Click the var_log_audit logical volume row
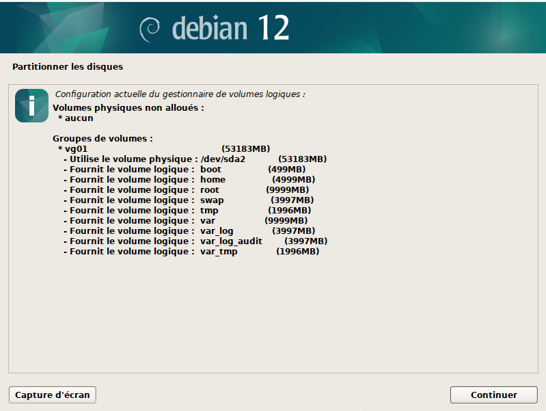Screen dimensions: 546x411 click(195, 241)
